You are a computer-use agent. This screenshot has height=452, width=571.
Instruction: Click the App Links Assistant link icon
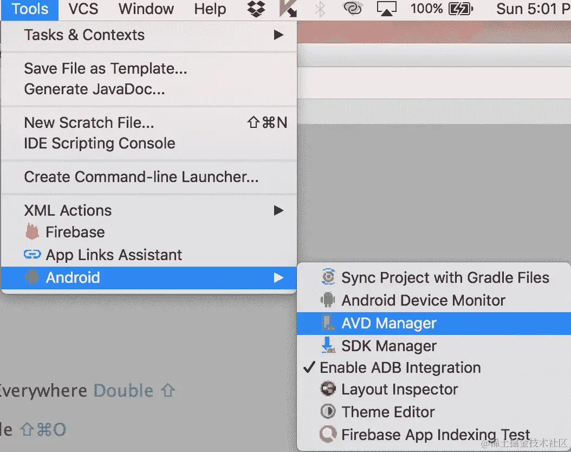[32, 254]
